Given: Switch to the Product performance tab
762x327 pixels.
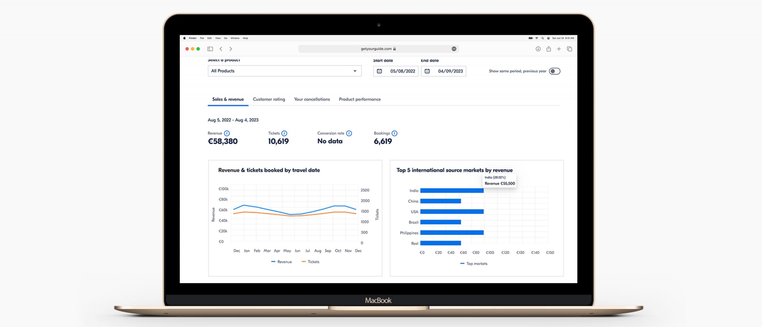Looking at the screenshot, I should point(360,99).
